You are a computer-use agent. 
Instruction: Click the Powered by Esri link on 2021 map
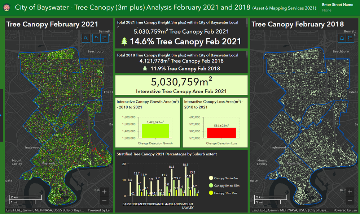click(100, 210)
